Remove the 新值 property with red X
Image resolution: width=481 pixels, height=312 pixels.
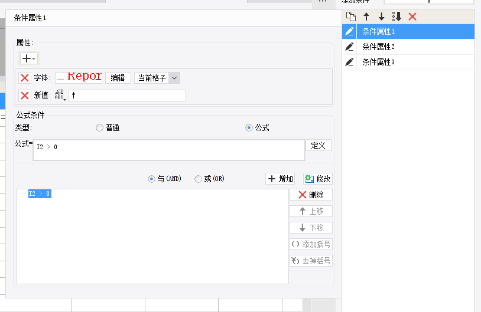[25, 96]
